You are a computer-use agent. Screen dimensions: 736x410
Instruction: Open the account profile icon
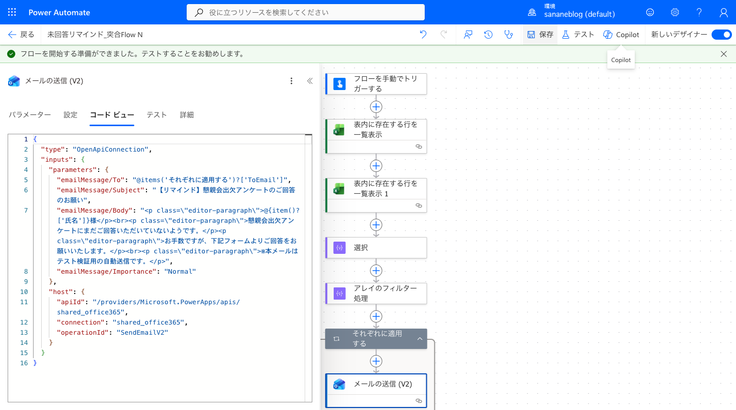click(x=724, y=12)
